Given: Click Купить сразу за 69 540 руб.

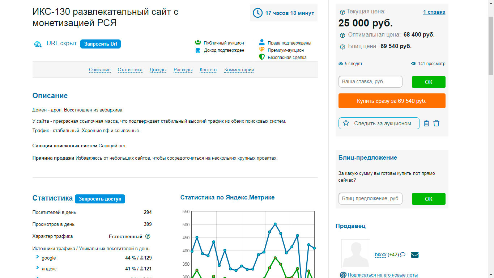Looking at the screenshot, I should 392,101.
